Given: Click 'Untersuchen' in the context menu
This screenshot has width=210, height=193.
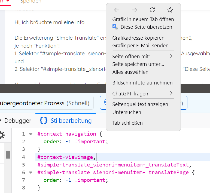Looking at the screenshot, I should pos(127,112).
